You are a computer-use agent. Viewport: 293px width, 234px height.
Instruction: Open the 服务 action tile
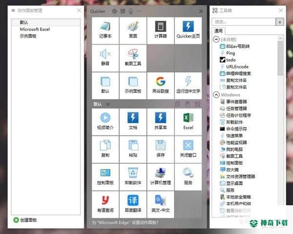tap(188, 177)
